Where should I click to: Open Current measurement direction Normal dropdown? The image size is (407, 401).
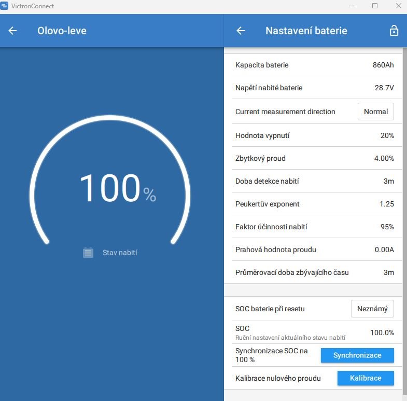coord(375,112)
